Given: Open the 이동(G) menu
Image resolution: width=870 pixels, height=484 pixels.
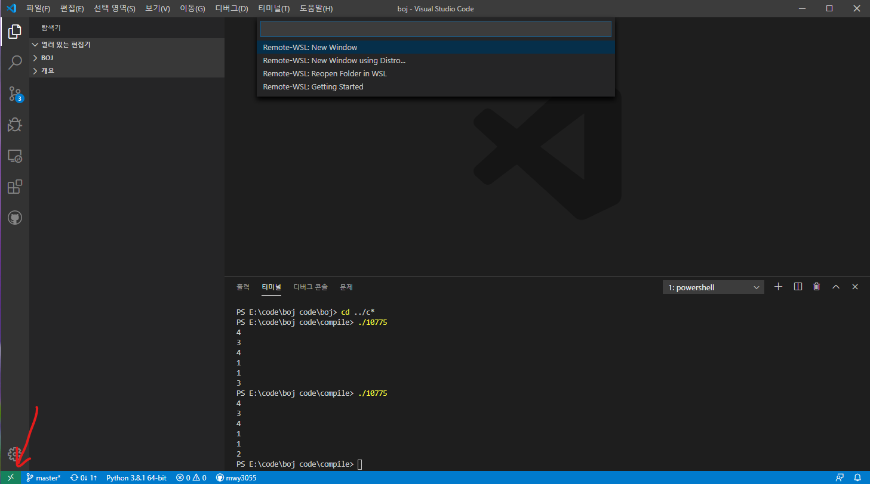Looking at the screenshot, I should click(192, 8).
